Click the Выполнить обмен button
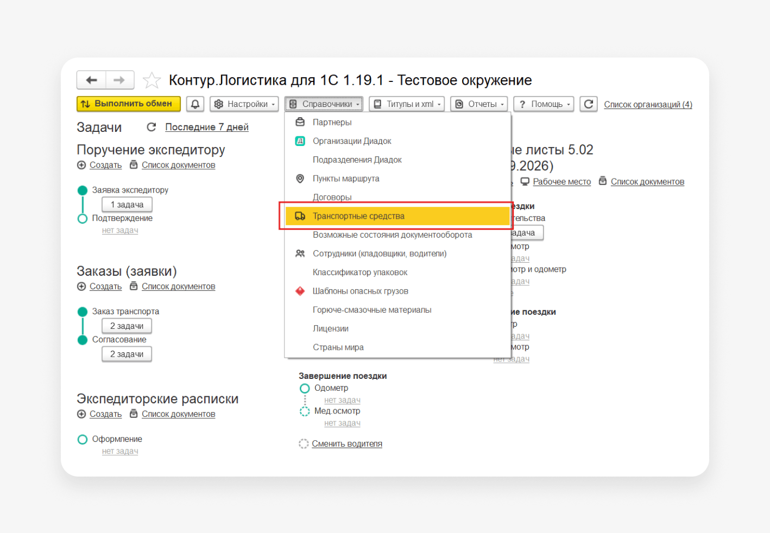The height and width of the screenshot is (533, 770). tap(129, 104)
